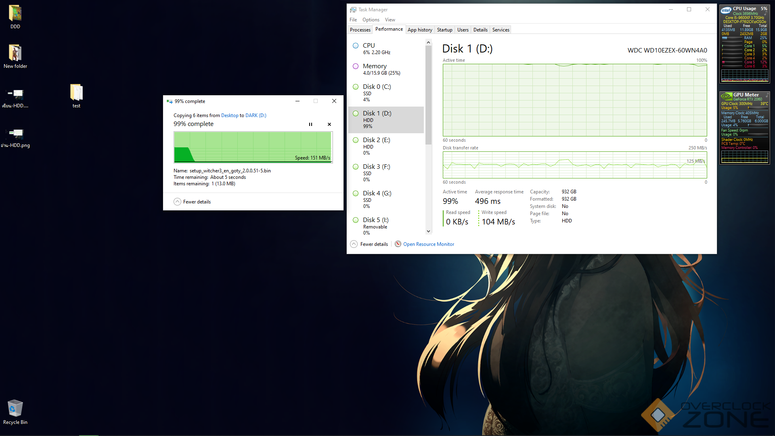Image resolution: width=775 pixels, height=436 pixels.
Task: Click the DARK (D:) destination link
Action: click(256, 115)
